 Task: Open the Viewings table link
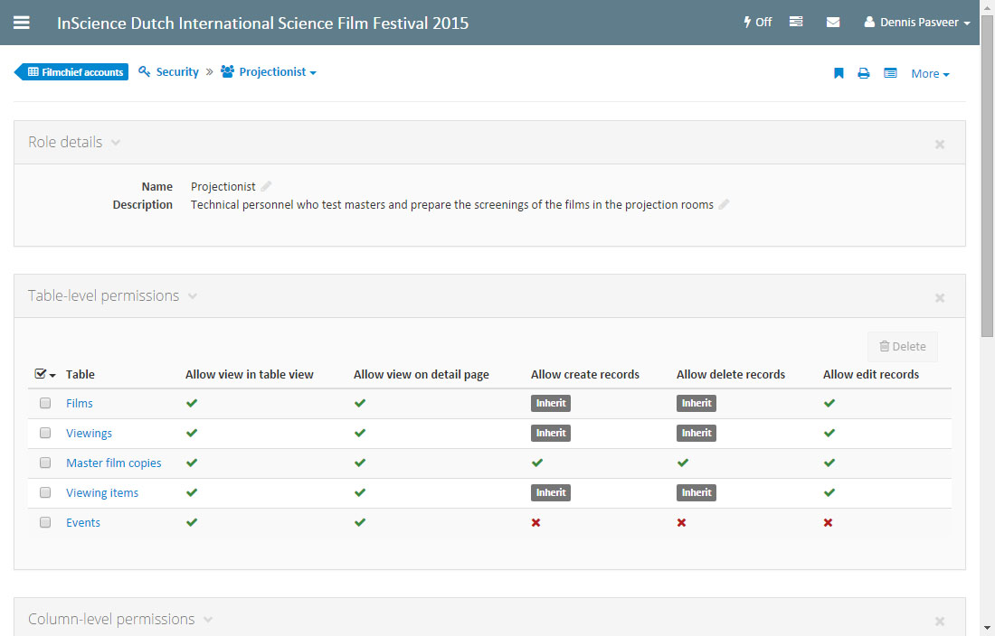click(x=89, y=434)
